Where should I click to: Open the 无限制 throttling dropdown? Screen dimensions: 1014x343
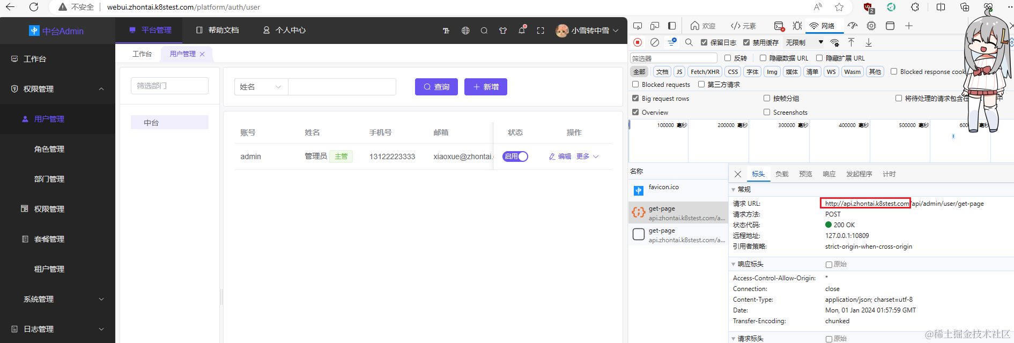click(804, 42)
